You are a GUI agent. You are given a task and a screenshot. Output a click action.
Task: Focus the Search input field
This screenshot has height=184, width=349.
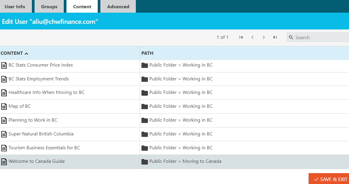(318, 37)
